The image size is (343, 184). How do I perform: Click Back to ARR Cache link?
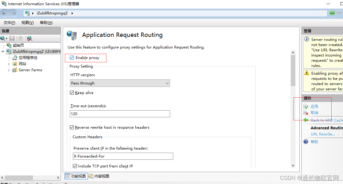point(327,120)
